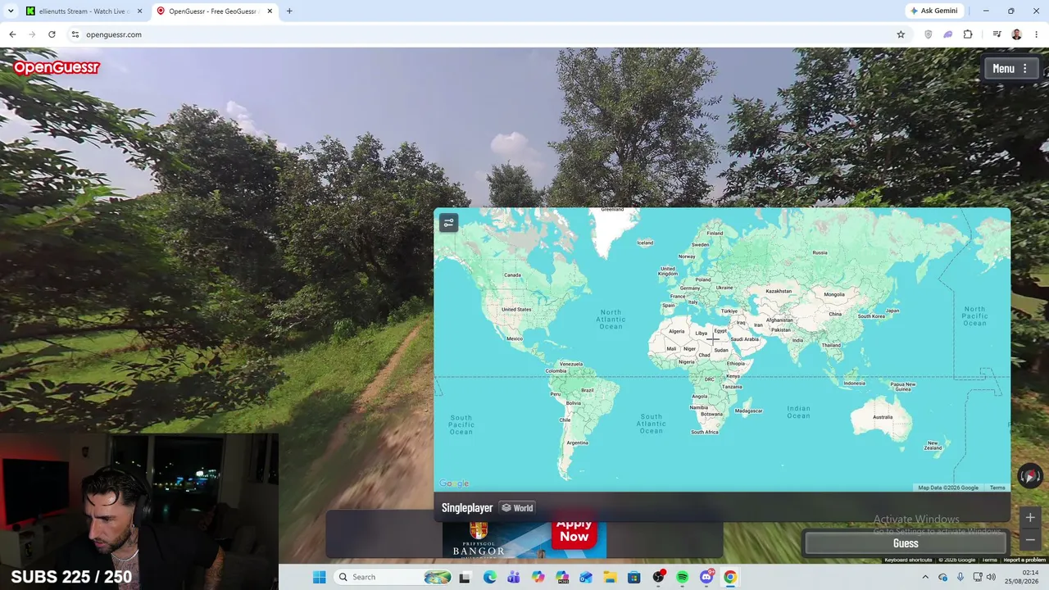
Task: Open the shield extension icon in Chrome
Action: (x=928, y=34)
